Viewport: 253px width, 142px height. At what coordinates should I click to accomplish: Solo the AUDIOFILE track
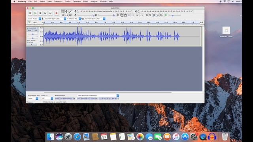(x=36, y=30)
